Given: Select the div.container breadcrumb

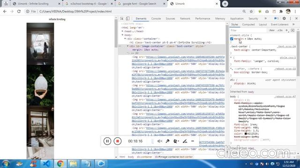Looking at the screenshot, I should point(144,157).
